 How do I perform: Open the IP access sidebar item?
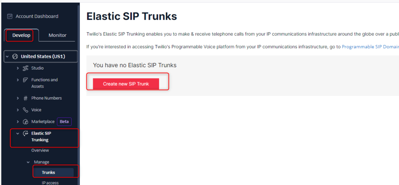tap(50, 182)
